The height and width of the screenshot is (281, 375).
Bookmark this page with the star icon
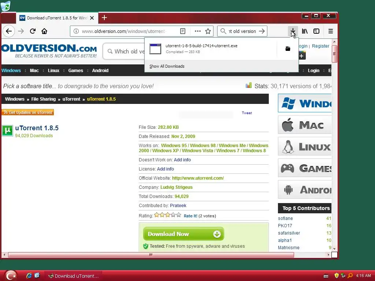pyautogui.click(x=208, y=31)
